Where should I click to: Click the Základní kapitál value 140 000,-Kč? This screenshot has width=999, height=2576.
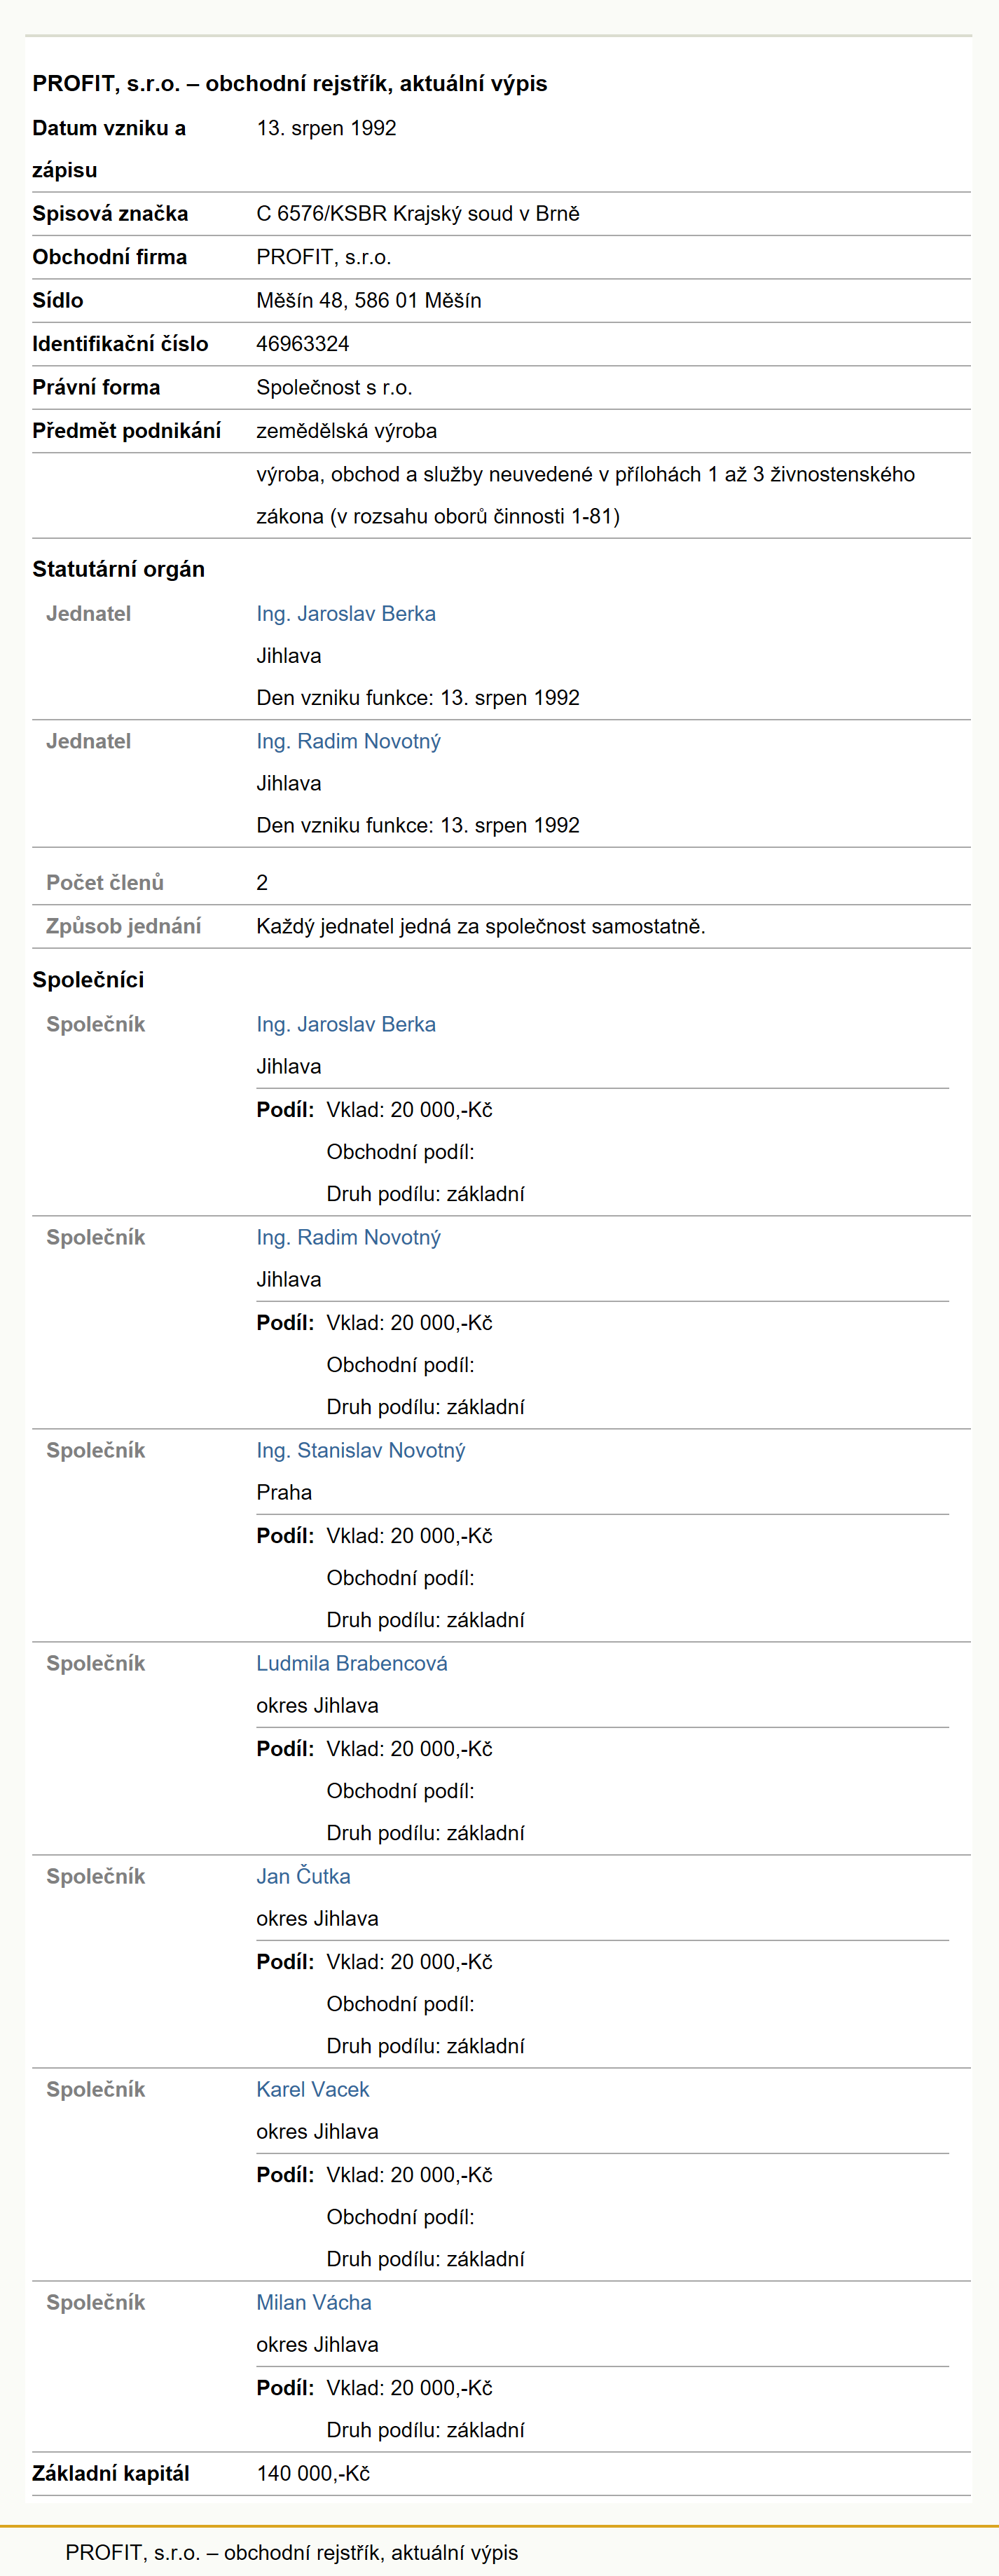pos(313,2473)
